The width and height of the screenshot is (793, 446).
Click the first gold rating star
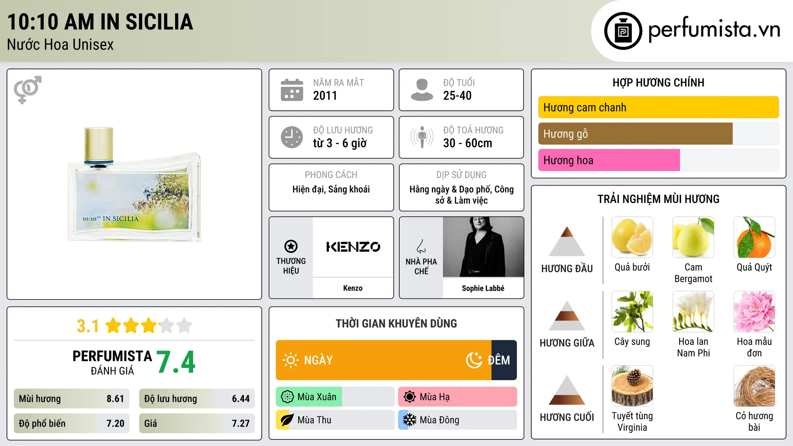click(113, 326)
